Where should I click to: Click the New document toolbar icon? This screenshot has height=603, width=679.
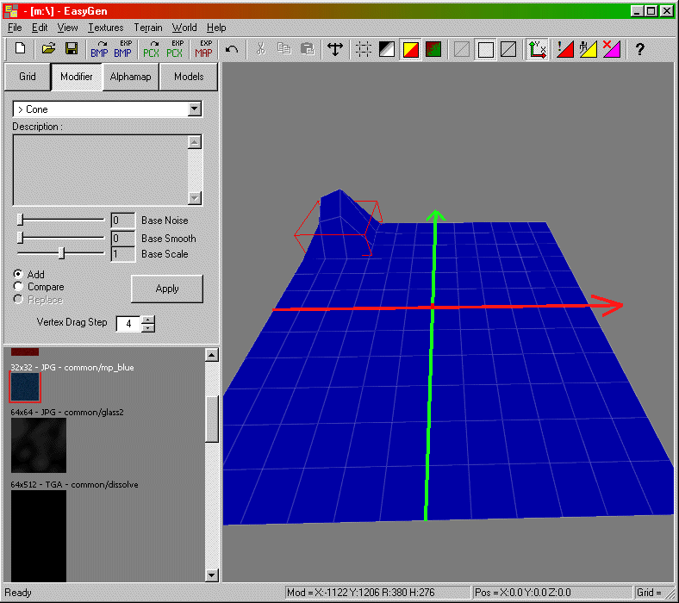click(21, 49)
